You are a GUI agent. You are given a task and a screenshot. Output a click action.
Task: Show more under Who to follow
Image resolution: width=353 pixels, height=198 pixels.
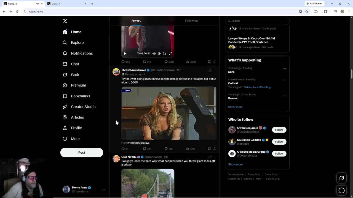(x=235, y=164)
